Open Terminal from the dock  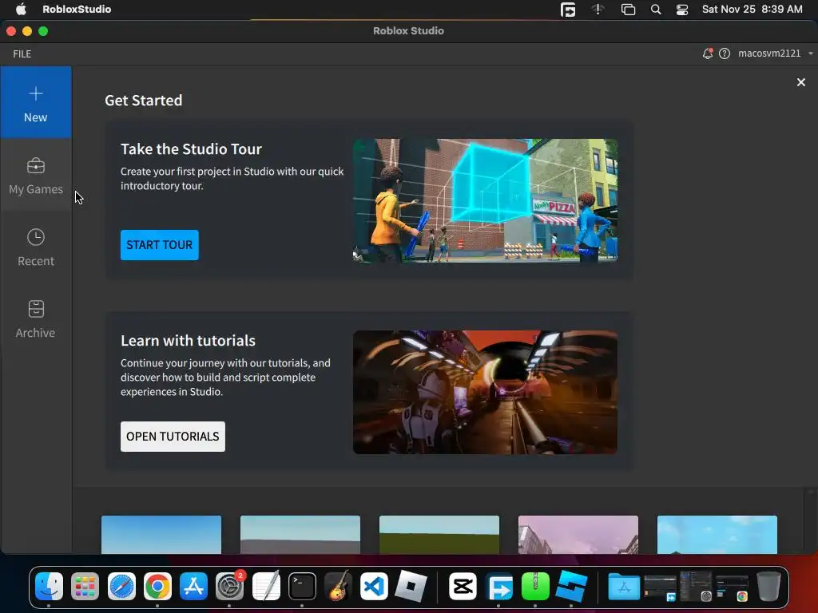[x=302, y=587]
